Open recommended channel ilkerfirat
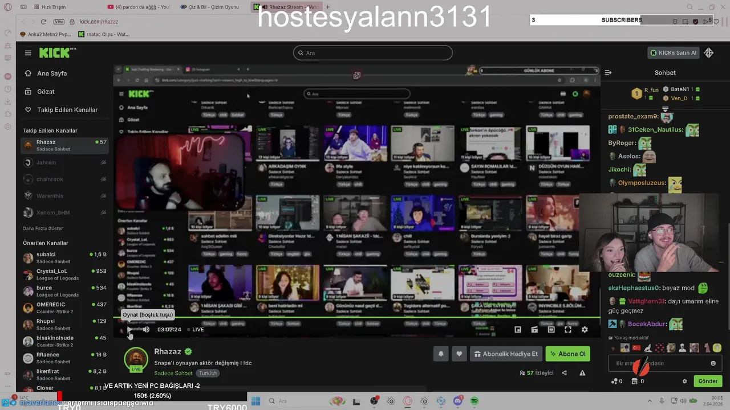Image resolution: width=730 pixels, height=410 pixels. click(x=64, y=374)
